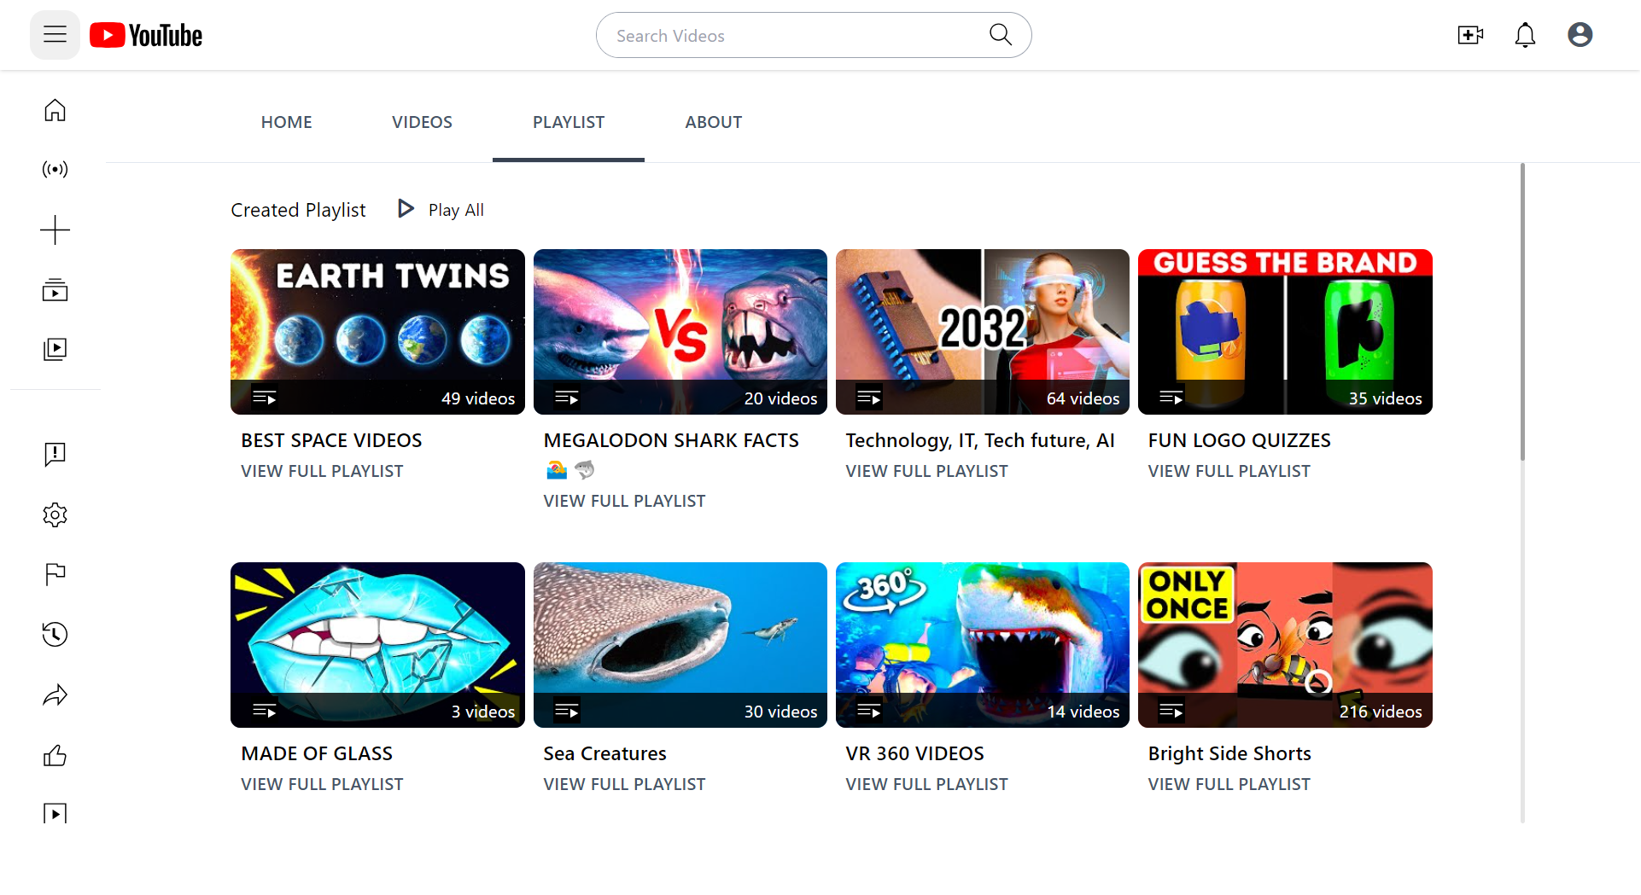Click the report flag icon
The height and width of the screenshot is (895, 1641).
tap(55, 574)
